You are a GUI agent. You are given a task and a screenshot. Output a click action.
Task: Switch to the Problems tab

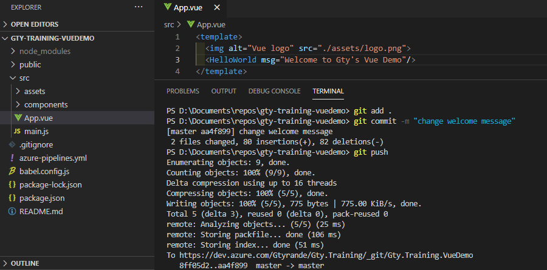click(182, 91)
